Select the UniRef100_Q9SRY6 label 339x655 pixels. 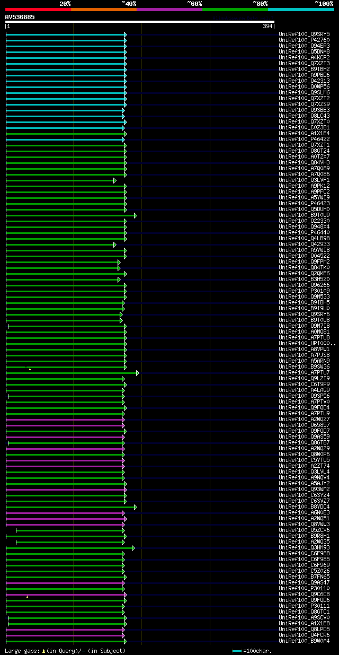304,315
